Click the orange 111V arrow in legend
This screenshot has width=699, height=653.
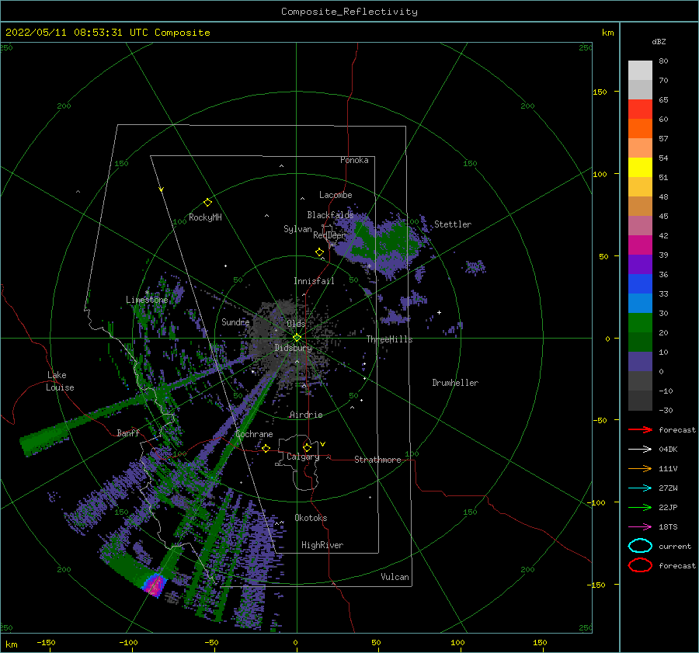click(x=640, y=468)
